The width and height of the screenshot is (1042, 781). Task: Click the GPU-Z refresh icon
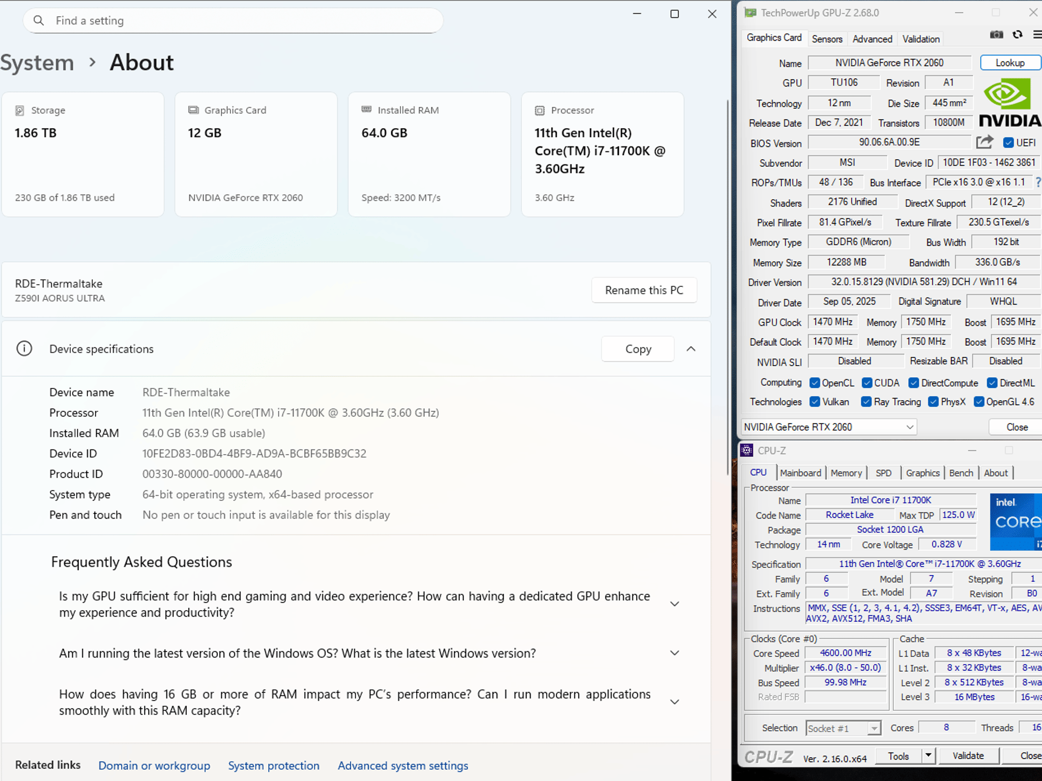[1018, 35]
